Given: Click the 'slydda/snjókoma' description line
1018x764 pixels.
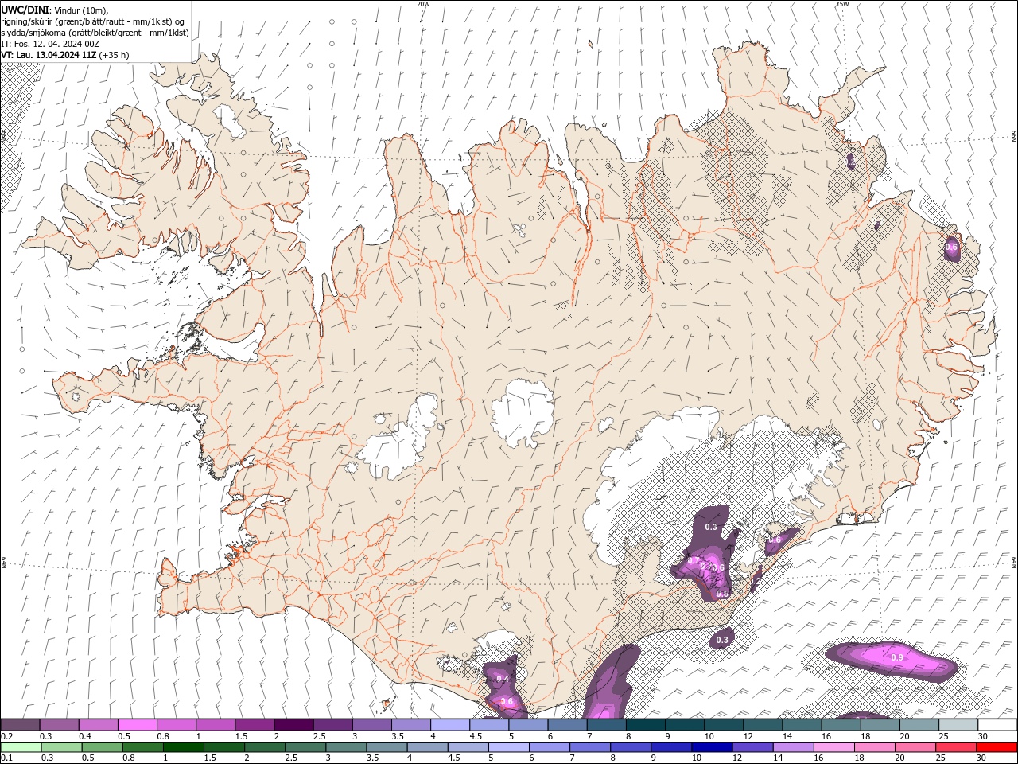Looking at the screenshot, I should (95, 33).
